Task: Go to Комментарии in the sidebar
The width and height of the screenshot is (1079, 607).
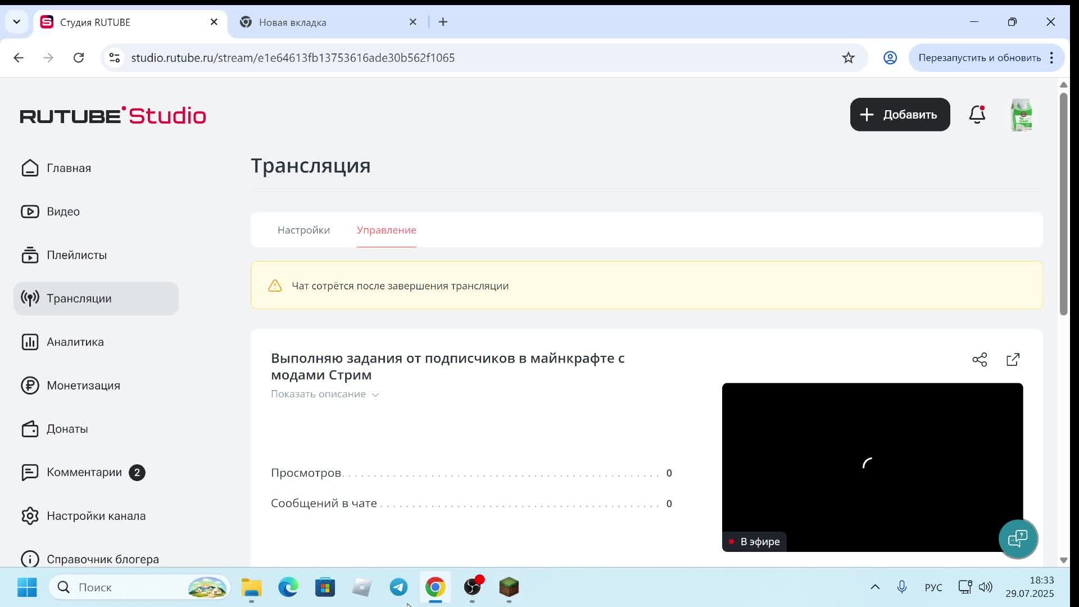Action: [84, 472]
